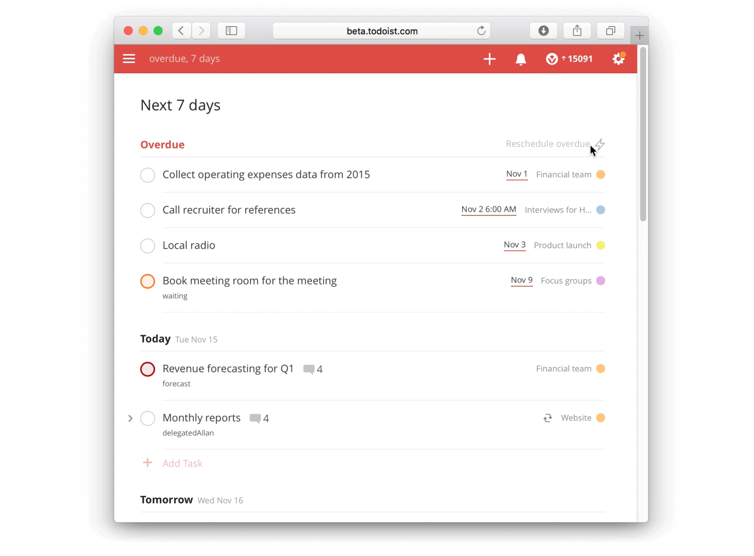Click the waiting label
This screenshot has height=556, width=754.
coord(175,296)
